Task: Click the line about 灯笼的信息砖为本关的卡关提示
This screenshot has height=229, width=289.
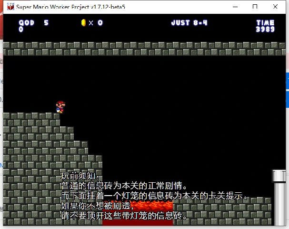Action: coord(154,196)
